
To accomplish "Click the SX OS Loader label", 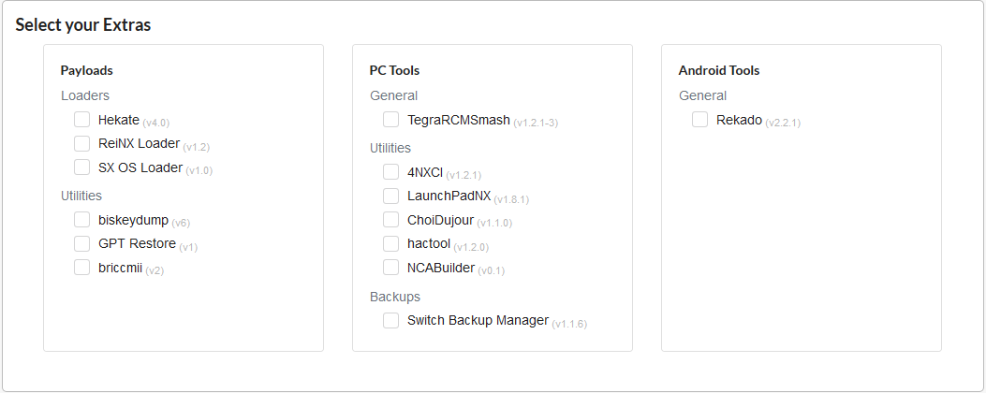I will coord(140,167).
